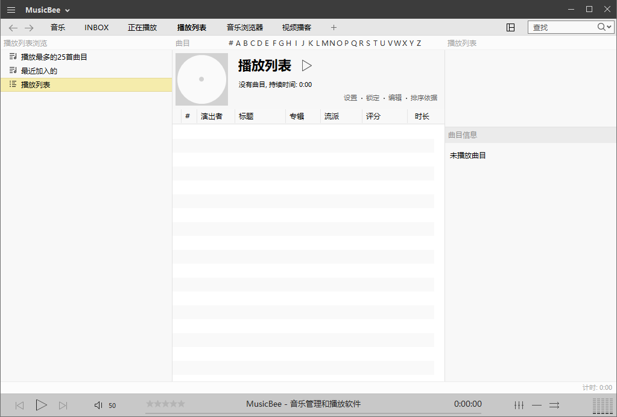The image size is (617, 417).
Task: Toggle shuffle mode arrows icon
Action: (x=554, y=405)
